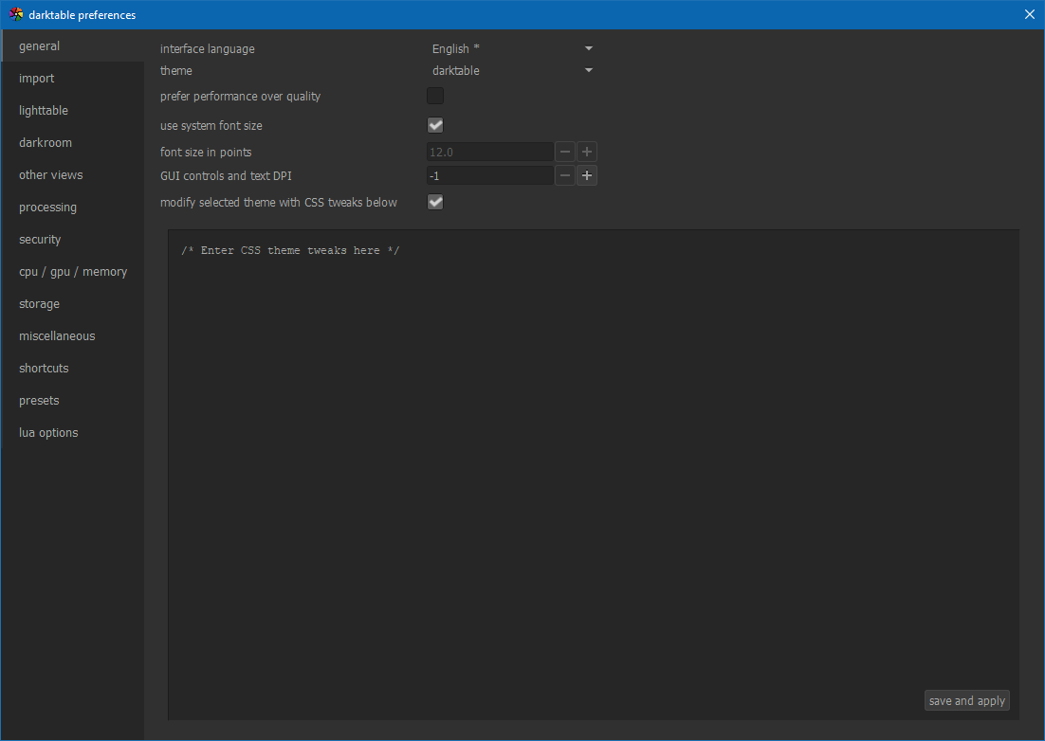Viewport: 1045px width, 741px height.
Task: Click the 'interface language' label
Action: (x=208, y=48)
